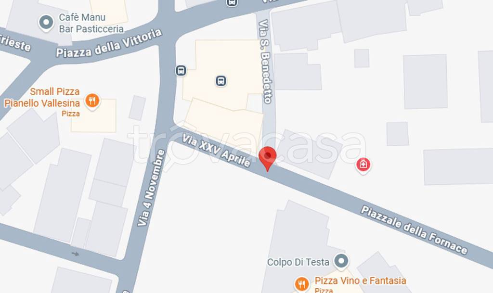This screenshot has width=493, height=293.
Task: Click the trovacasa watermark logo
Action: pos(246,145)
